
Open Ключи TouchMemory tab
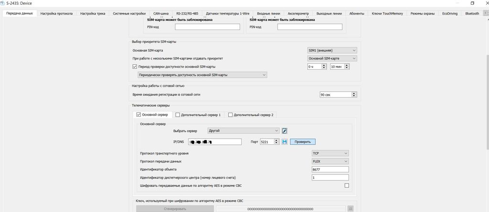[x=387, y=13]
